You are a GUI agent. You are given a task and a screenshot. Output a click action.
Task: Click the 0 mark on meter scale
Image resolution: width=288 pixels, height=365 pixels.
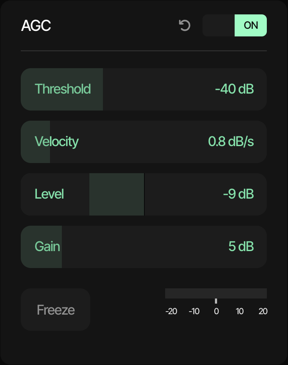tap(216, 311)
